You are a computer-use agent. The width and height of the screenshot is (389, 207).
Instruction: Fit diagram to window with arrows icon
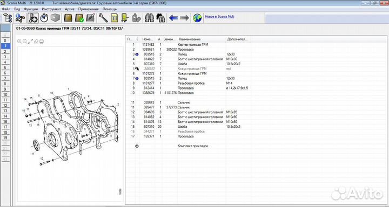[x=30, y=42]
